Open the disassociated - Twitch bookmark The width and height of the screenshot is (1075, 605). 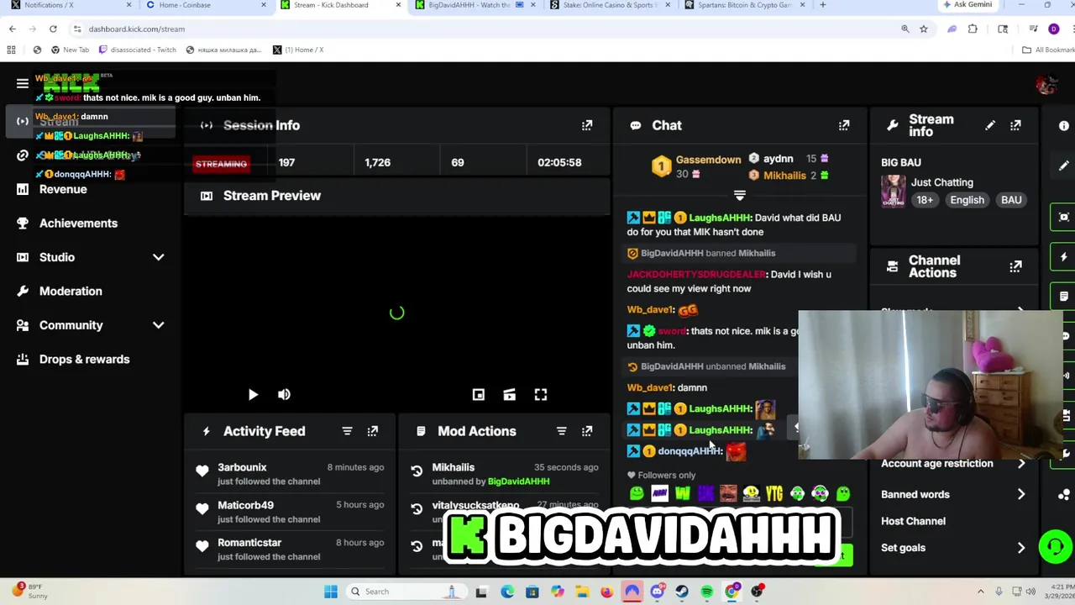point(138,50)
